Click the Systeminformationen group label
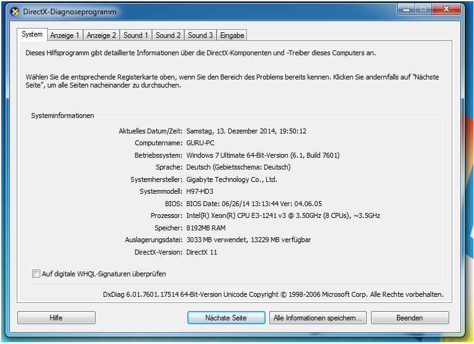474x344 pixels. pos(63,115)
